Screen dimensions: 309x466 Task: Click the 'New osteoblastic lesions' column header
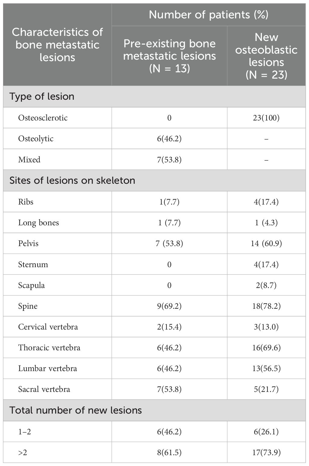(266, 56)
